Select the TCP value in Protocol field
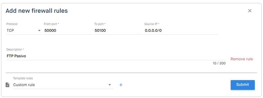The height and width of the screenshot is (98, 263). pyautogui.click(x=10, y=31)
